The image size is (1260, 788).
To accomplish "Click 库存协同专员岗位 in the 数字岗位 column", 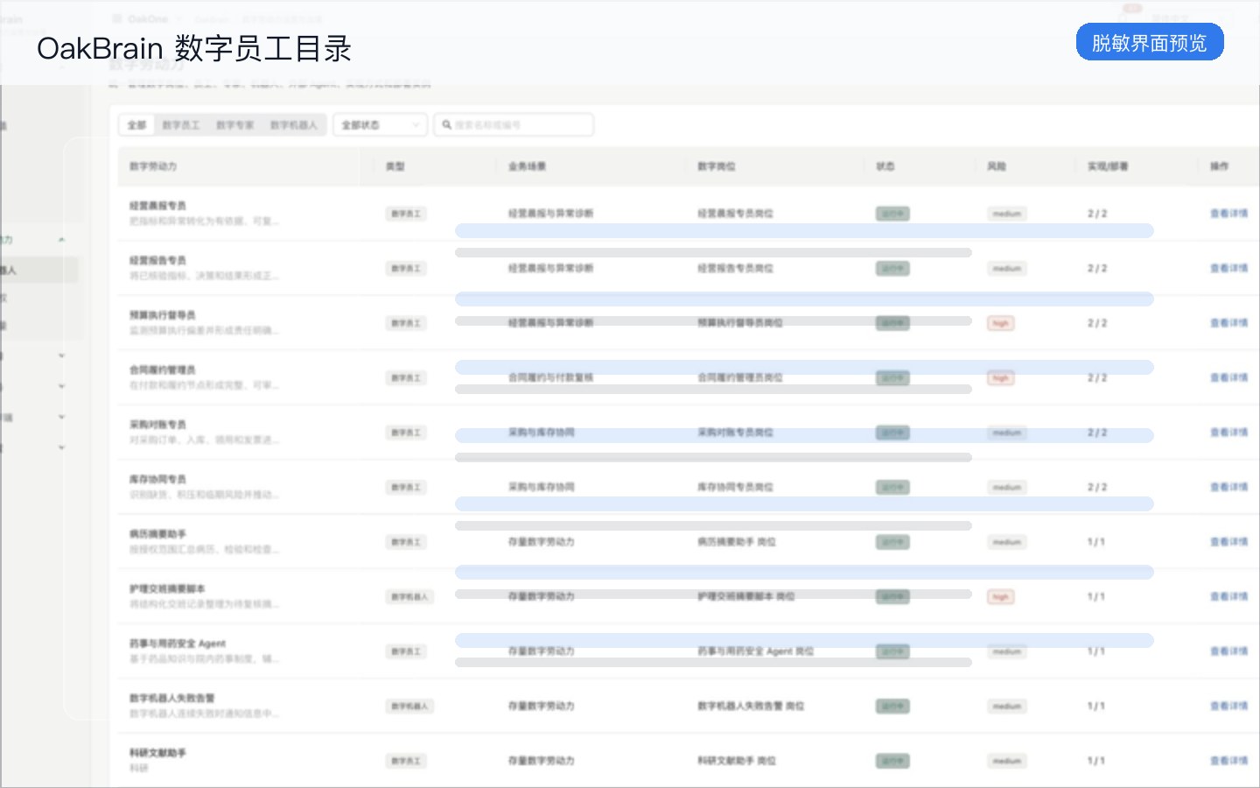I will [735, 488].
